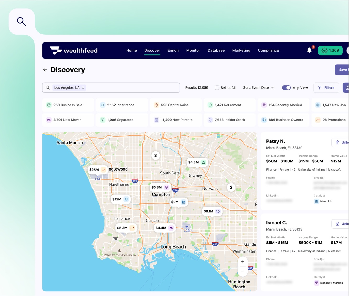
Task: Open the notifications bell
Action: coord(309,50)
